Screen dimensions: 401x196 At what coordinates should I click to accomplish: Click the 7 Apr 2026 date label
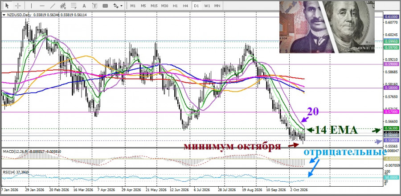click(105, 190)
